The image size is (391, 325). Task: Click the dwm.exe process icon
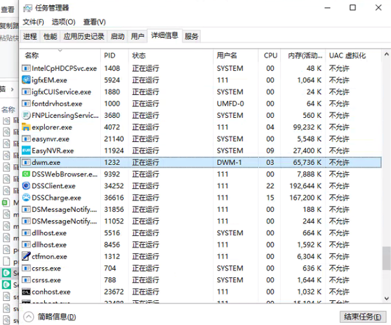[x=26, y=162]
